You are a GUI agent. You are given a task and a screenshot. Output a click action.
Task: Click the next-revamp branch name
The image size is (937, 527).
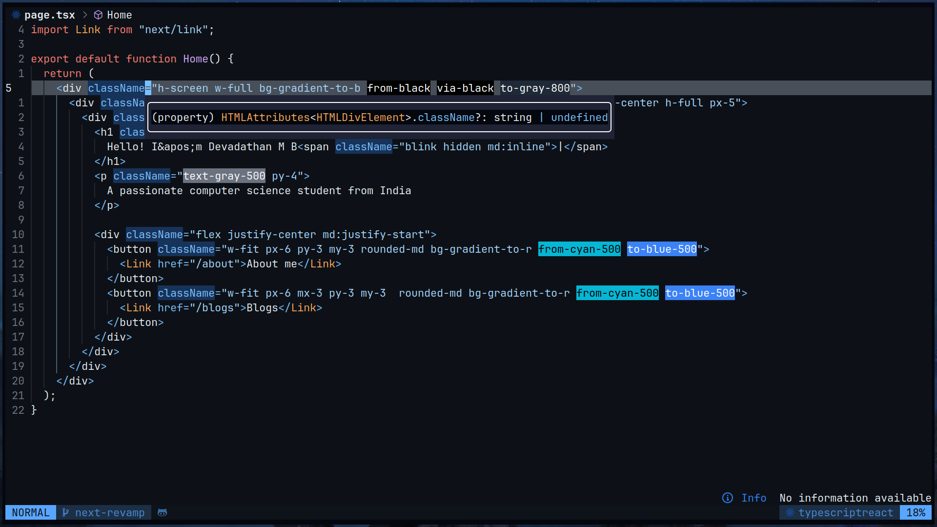point(110,512)
